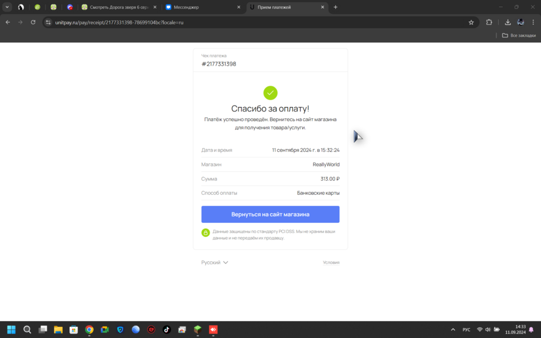Screen dimensions: 541x338
Task: Open the battery status tray icon
Action: pos(497,330)
